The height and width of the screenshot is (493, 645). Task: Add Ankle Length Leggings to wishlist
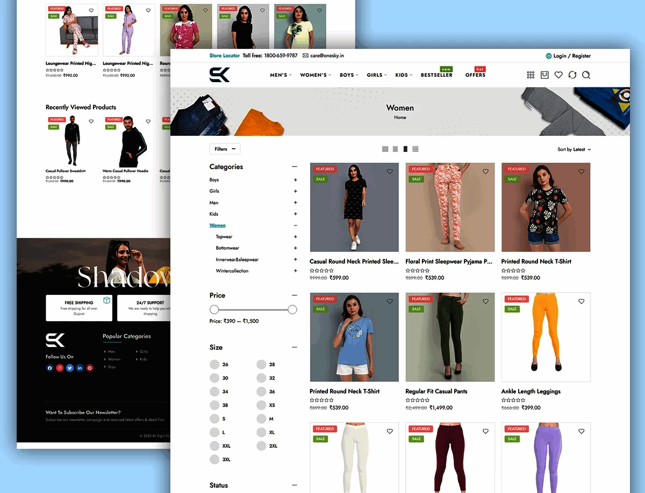click(581, 302)
